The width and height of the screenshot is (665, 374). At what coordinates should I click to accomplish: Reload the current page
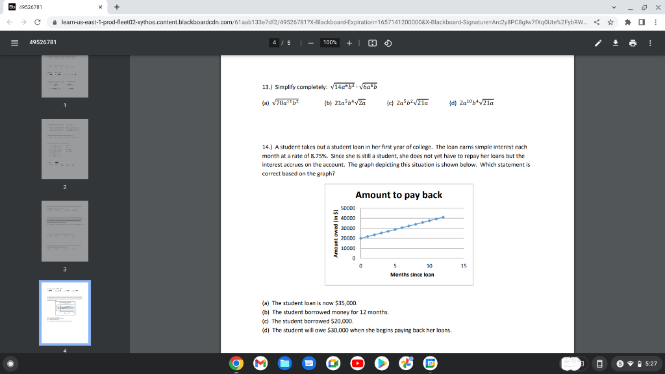click(37, 22)
